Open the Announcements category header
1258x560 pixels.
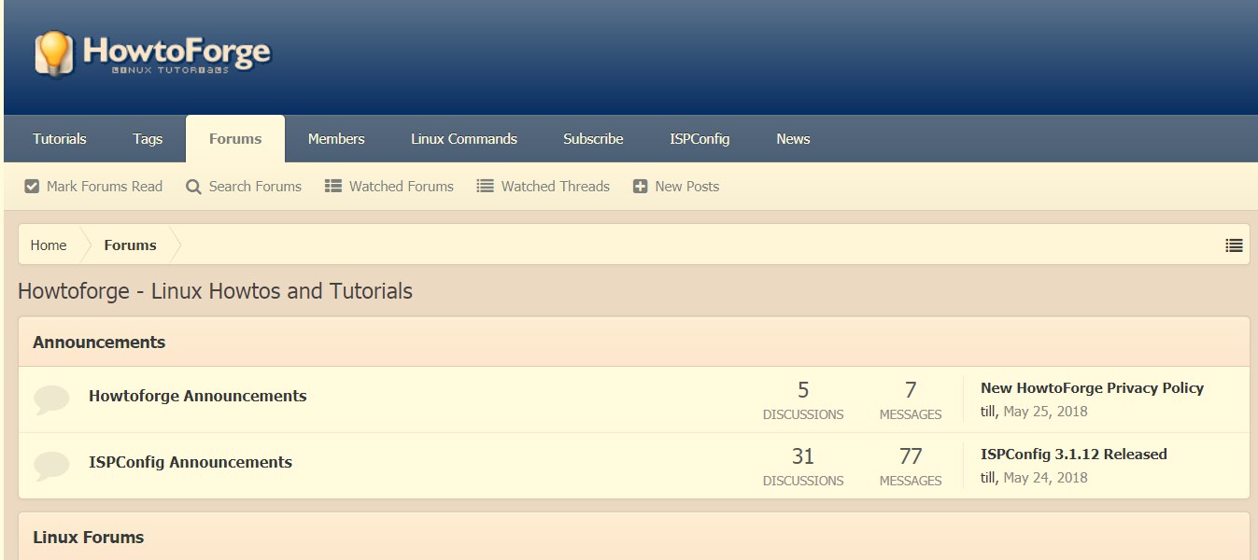(x=99, y=343)
